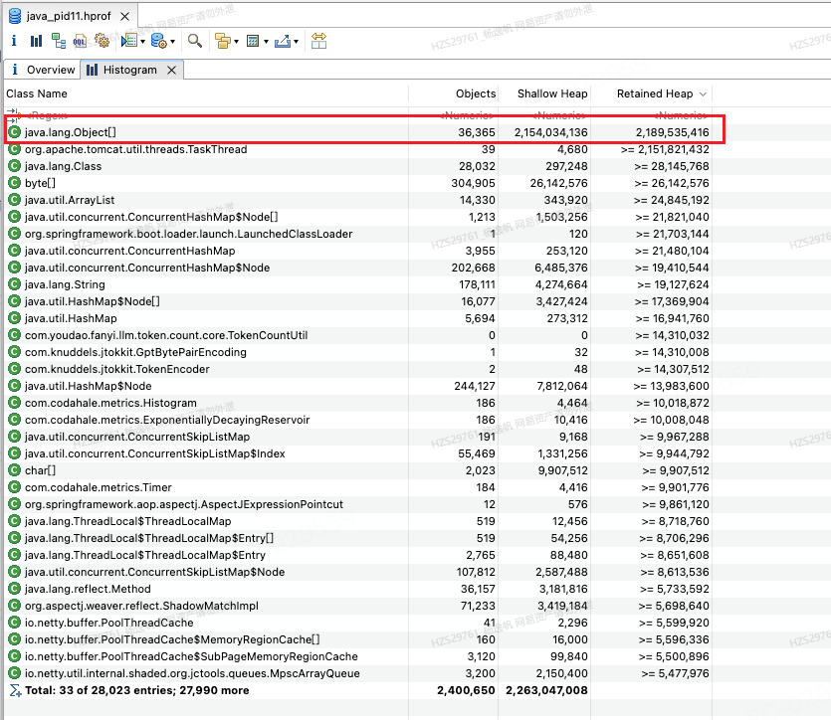Image resolution: width=831 pixels, height=720 pixels.
Task: Select the java.util.HashMap$Node[] row
Action: (x=357, y=301)
